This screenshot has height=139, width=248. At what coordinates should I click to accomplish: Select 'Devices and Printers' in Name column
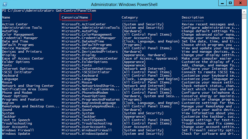click(22, 52)
